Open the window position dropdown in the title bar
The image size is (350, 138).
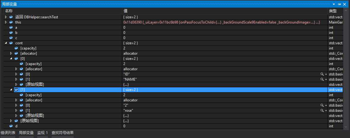pos(334,4)
